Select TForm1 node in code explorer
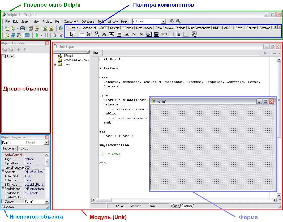The height and width of the screenshot is (222, 283). pyautogui.click(x=68, y=55)
